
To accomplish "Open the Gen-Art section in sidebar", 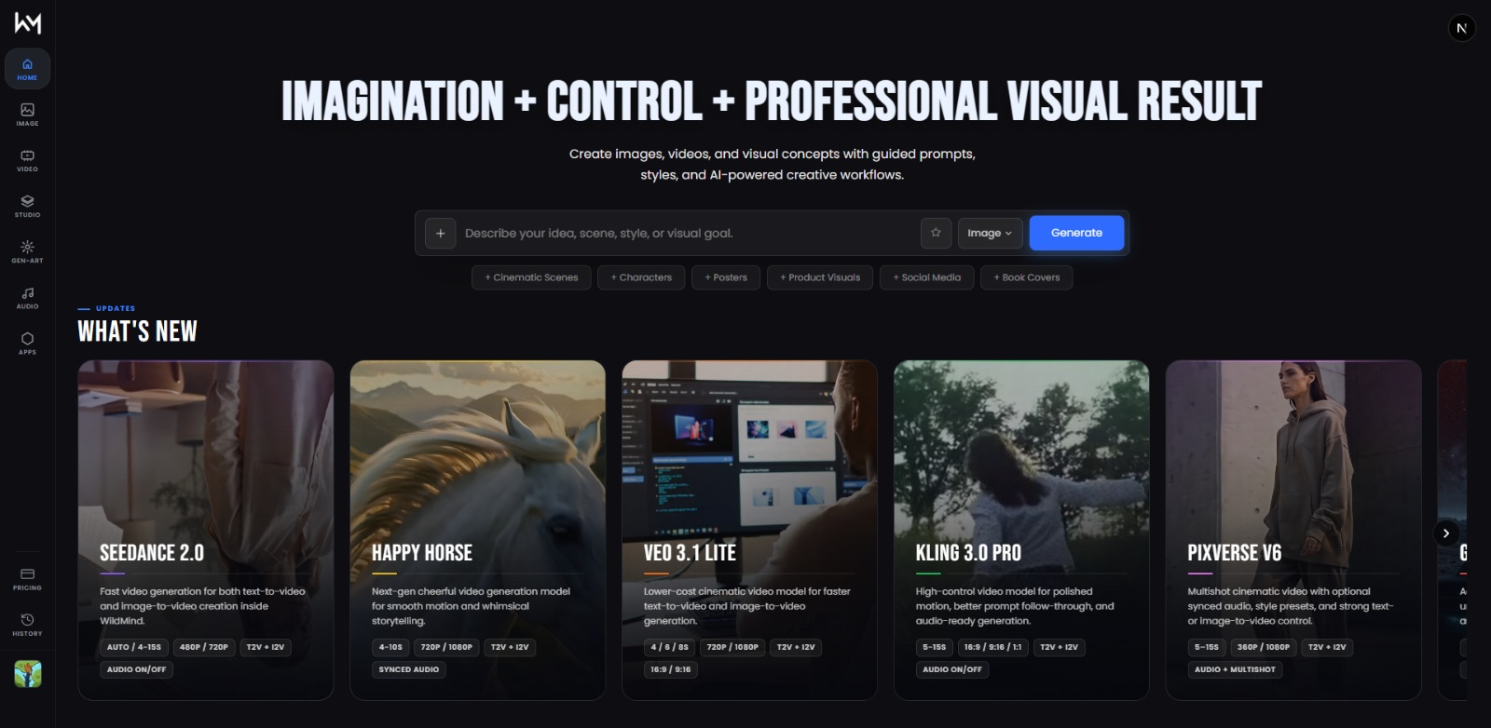I will pyautogui.click(x=27, y=251).
